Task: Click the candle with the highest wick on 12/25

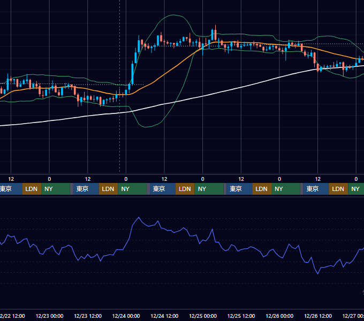Action: point(215,34)
